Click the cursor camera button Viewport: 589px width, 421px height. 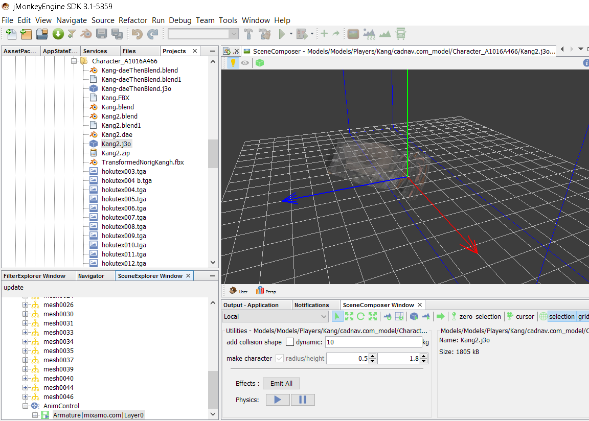coord(520,316)
